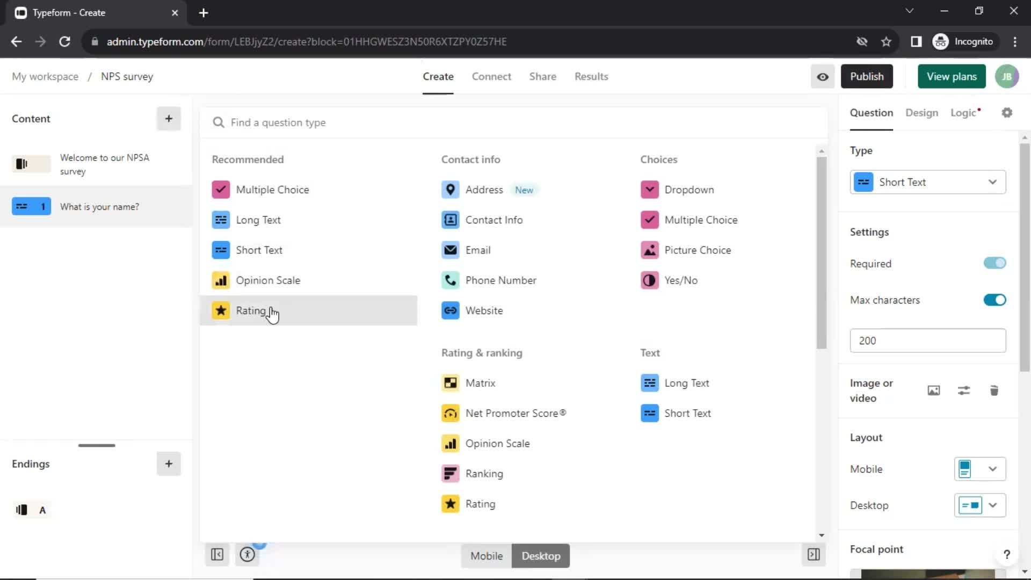
Task: Pick the Picture Choice question type
Action: 686,250
